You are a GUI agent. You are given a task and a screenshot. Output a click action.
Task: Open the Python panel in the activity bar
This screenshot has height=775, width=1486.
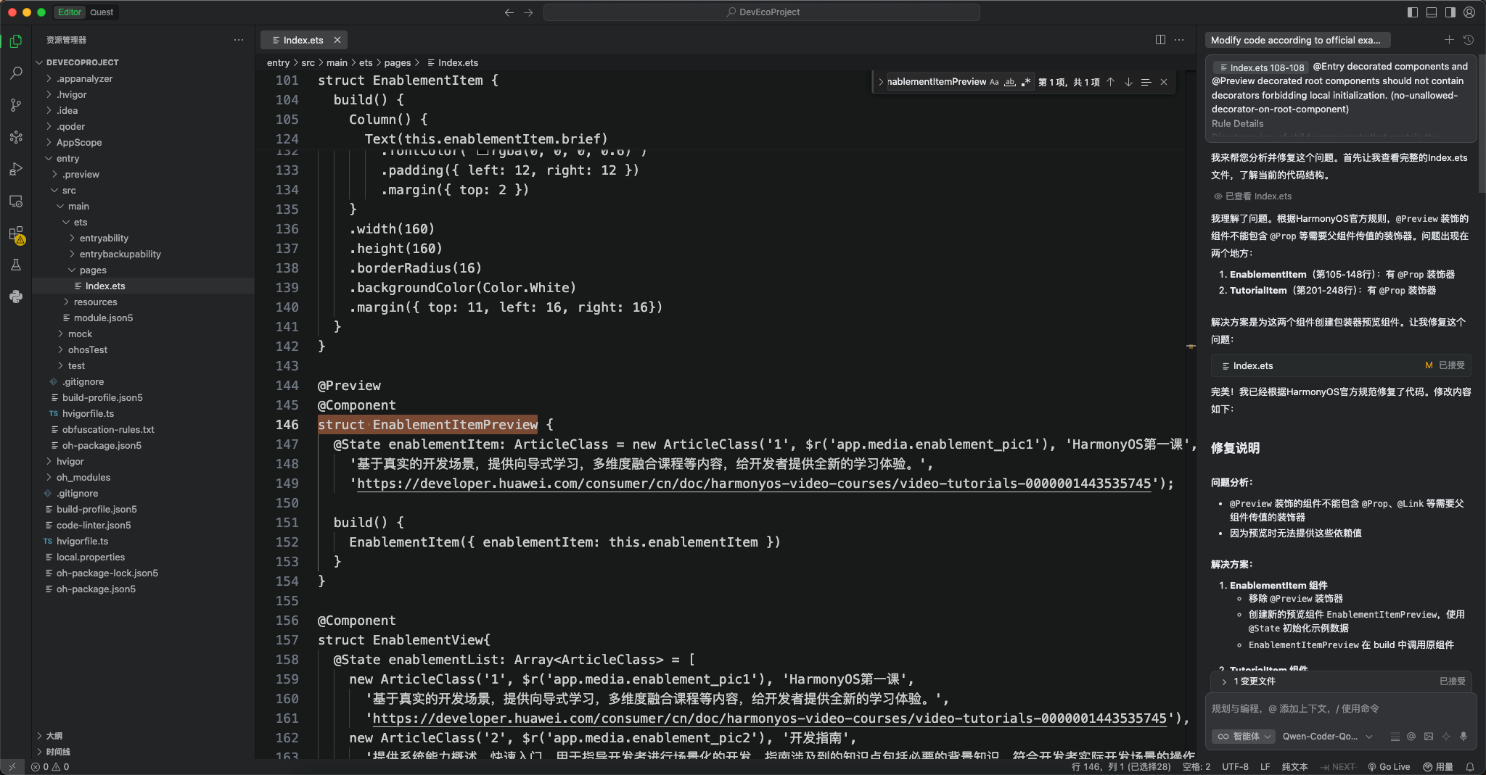(16, 297)
